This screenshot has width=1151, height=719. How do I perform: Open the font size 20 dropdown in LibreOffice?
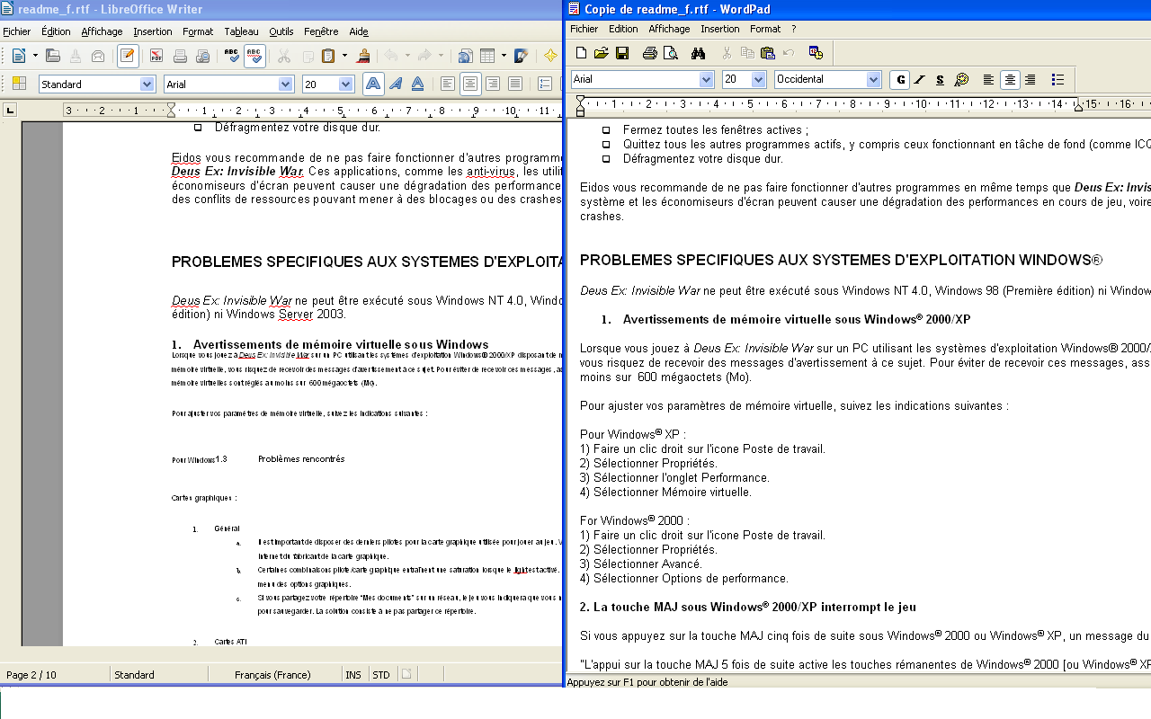click(346, 84)
